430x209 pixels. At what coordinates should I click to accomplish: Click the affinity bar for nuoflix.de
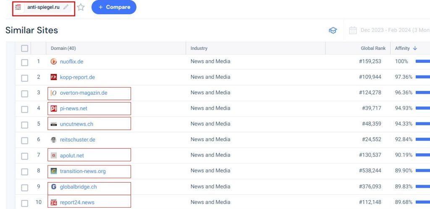pos(422,61)
